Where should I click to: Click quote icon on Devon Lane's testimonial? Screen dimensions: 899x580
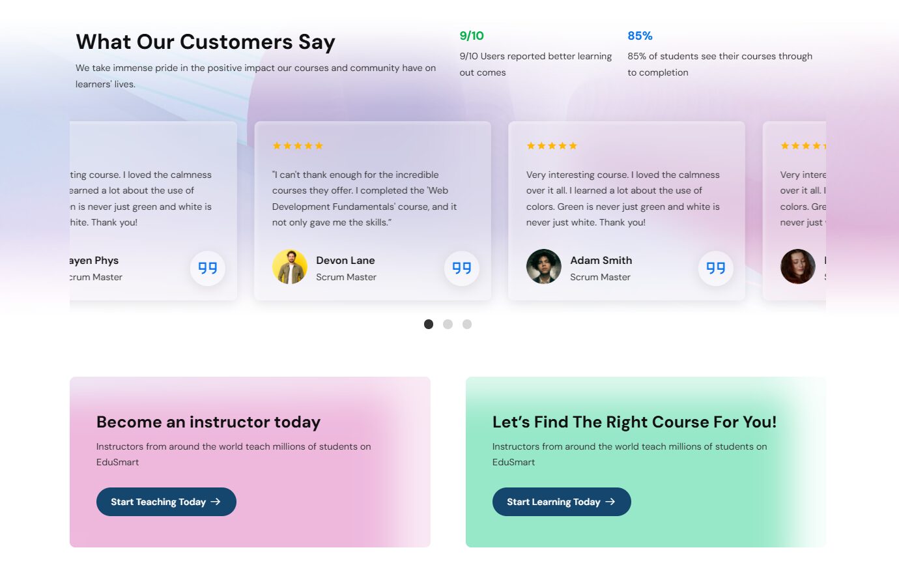pos(461,268)
